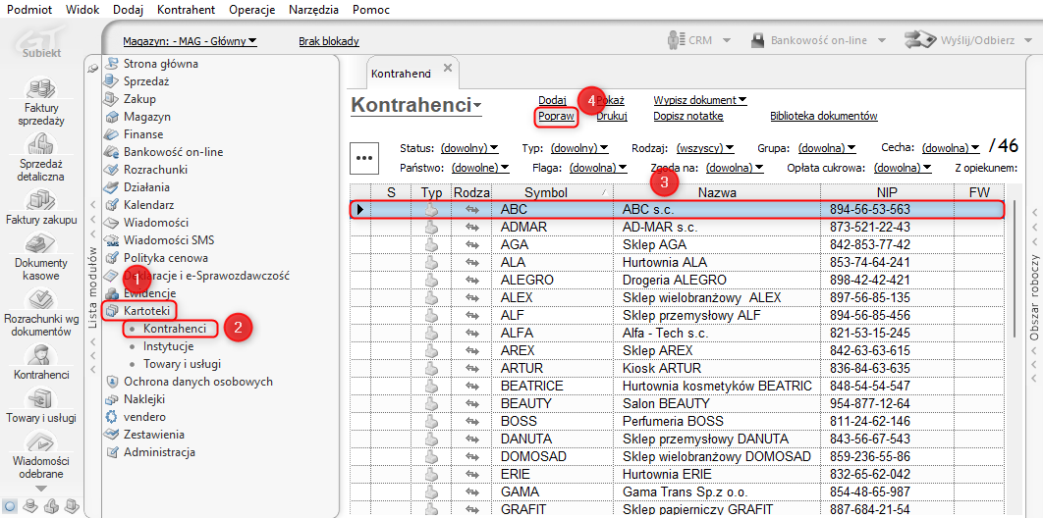This screenshot has height=518, width=1043.
Task: Open the Opłata cukrowa filter dropdown
Action: pyautogui.click(x=903, y=168)
